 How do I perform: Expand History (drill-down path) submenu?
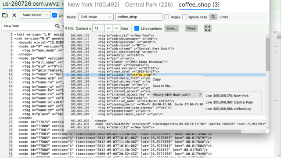point(177,95)
